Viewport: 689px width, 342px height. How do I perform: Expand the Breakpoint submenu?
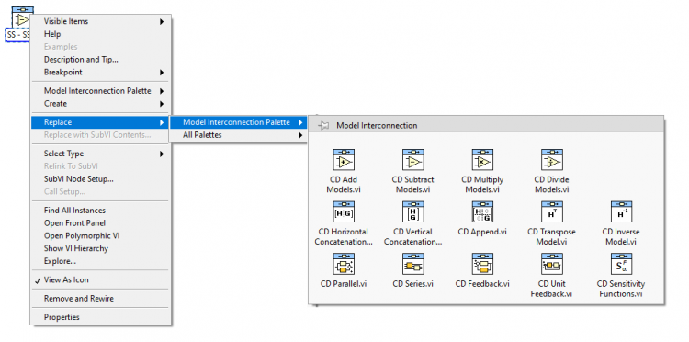[x=101, y=72]
